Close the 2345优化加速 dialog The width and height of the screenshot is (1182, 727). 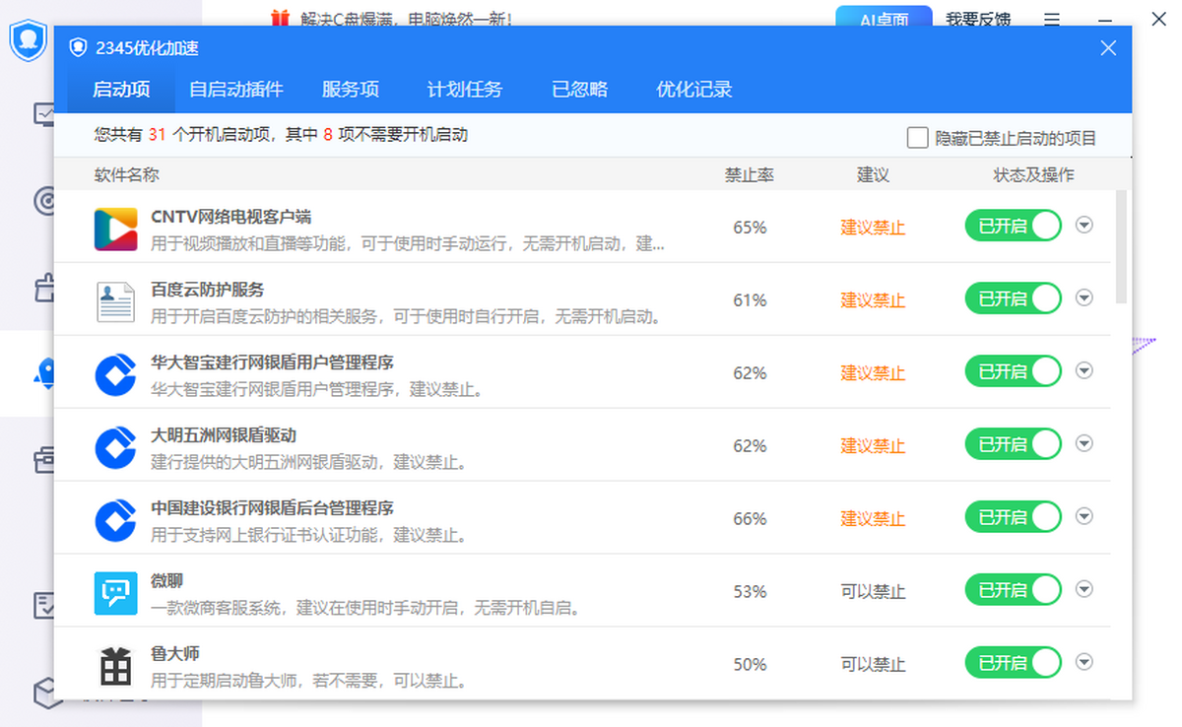(x=1108, y=47)
